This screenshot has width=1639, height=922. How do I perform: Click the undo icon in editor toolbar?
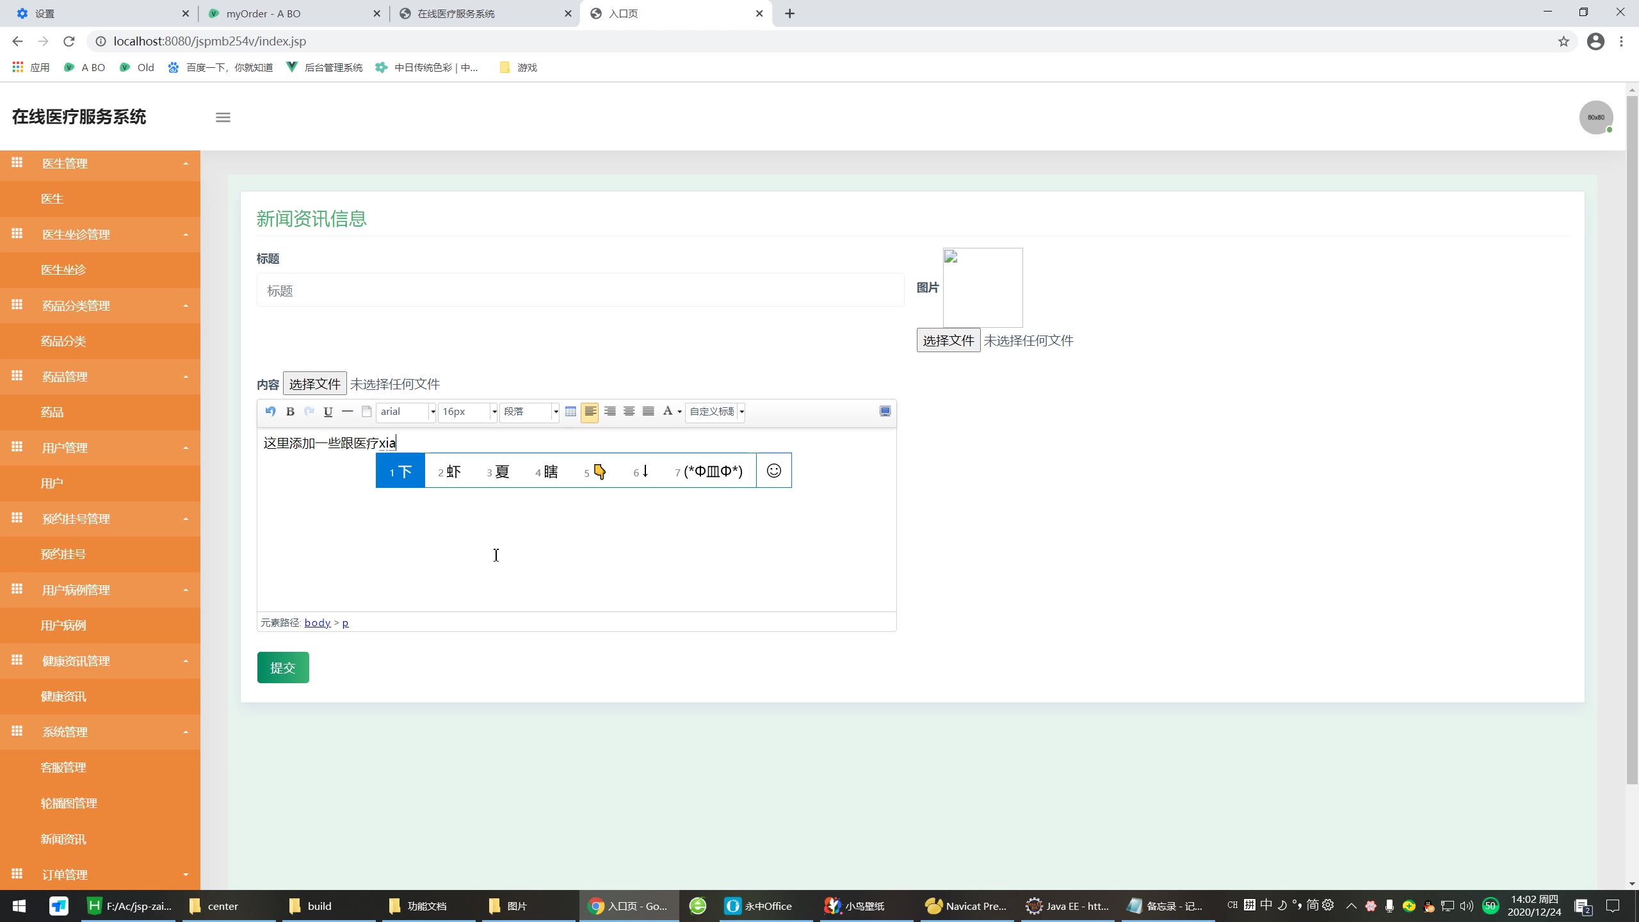tap(270, 412)
